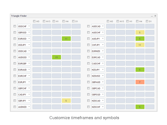The height and width of the screenshot is (125, 167).
Task: Minimize the Triangle Finder panel
Action: (152, 16)
